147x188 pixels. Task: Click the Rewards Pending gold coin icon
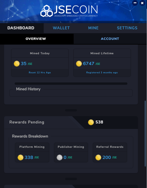coord(91,122)
